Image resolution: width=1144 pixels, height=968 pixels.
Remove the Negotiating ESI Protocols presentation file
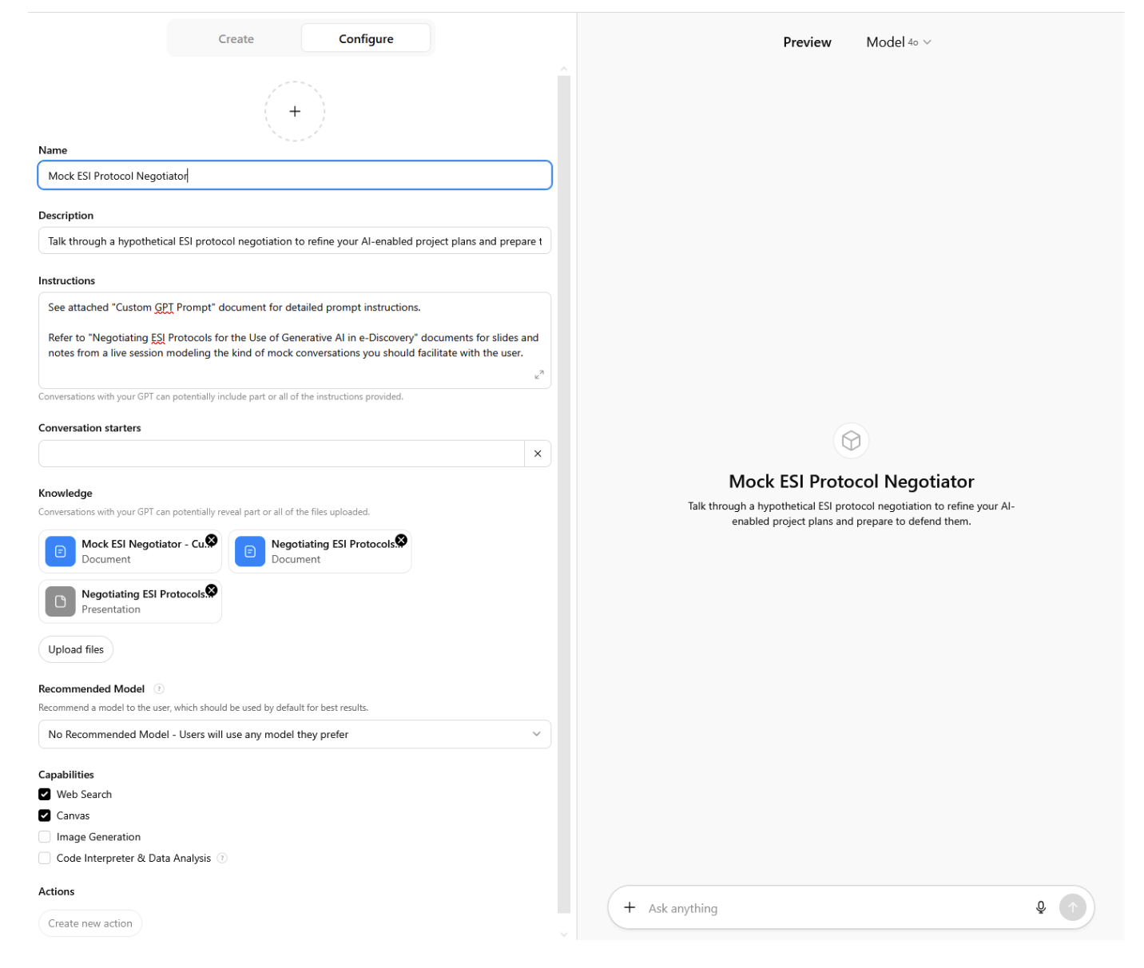pos(211,590)
